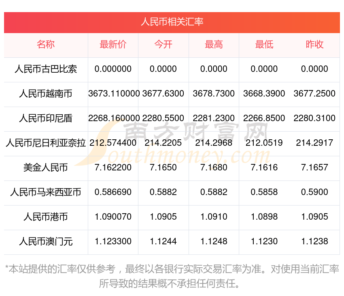
Task: Select the 最低 column header
Action: click(264, 44)
